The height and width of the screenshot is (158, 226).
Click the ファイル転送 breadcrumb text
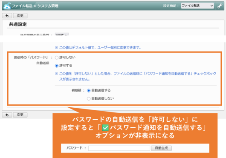(22, 6)
